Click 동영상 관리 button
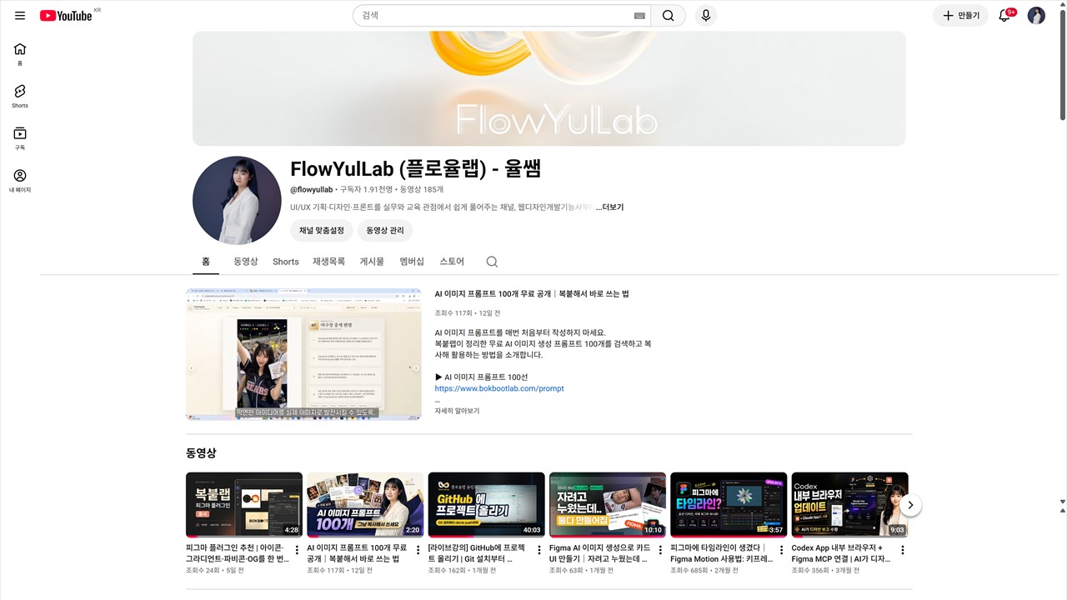 point(385,231)
